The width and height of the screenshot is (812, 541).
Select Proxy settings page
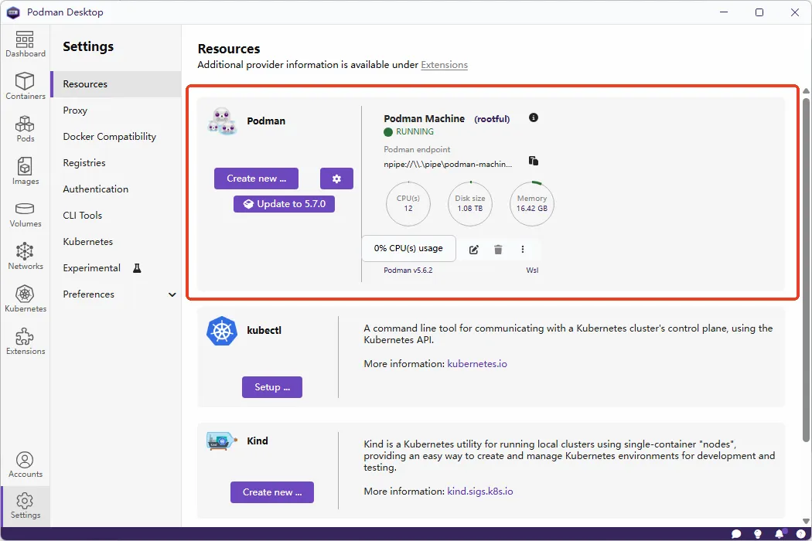click(x=116, y=111)
